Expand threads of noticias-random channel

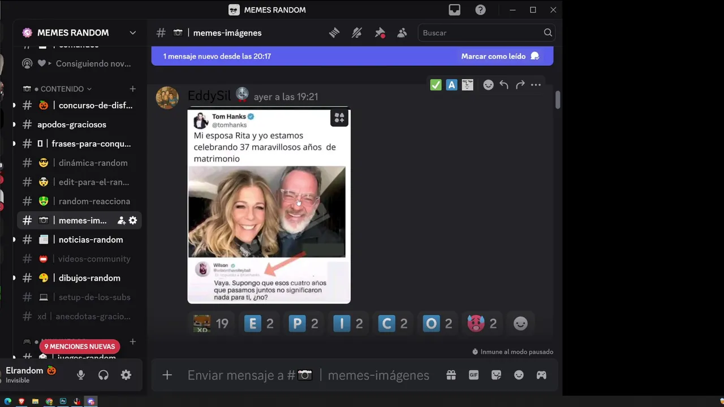tap(14, 240)
